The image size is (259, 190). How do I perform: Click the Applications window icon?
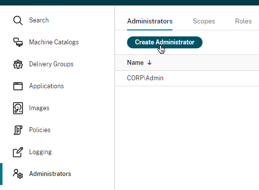tap(18, 86)
